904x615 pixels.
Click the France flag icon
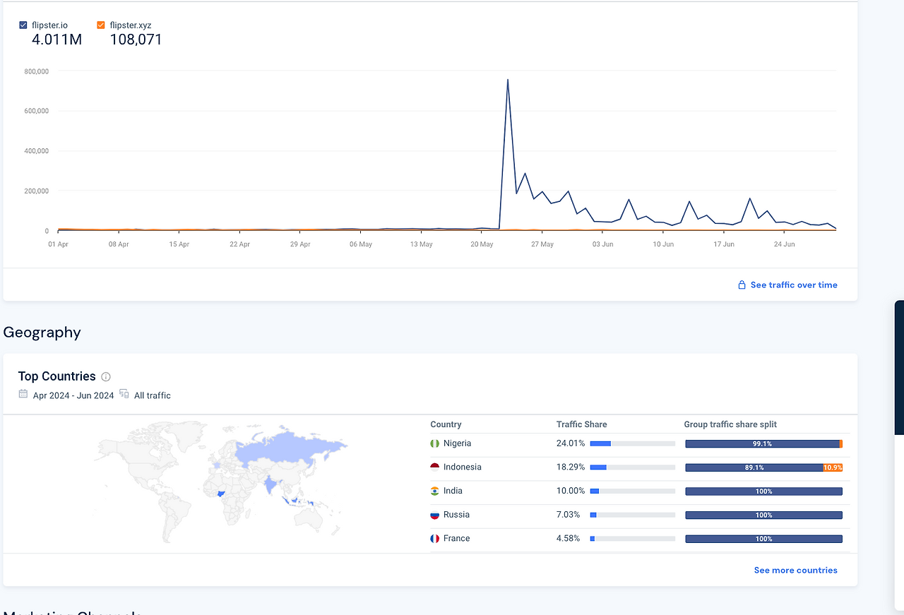[x=434, y=538]
